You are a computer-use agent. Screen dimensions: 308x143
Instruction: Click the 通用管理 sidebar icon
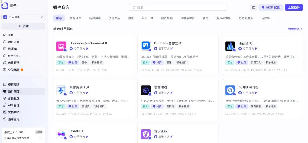[5, 119]
